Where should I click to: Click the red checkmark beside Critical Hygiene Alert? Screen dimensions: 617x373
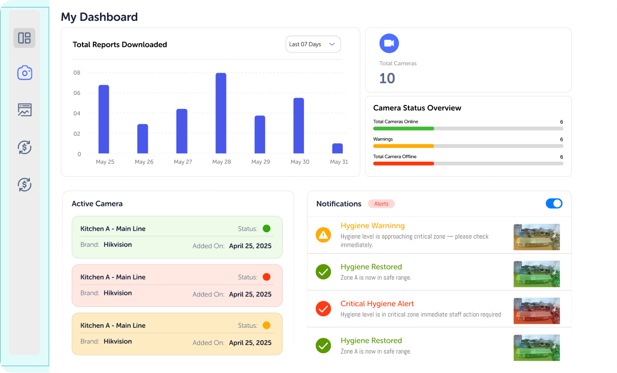click(x=323, y=309)
